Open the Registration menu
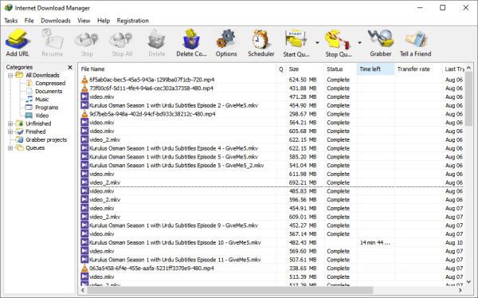 click(132, 21)
